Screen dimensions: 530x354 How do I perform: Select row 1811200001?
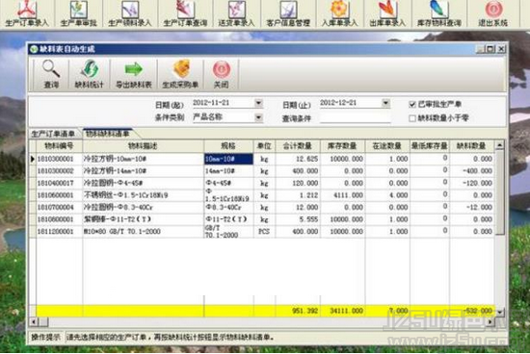click(262, 232)
